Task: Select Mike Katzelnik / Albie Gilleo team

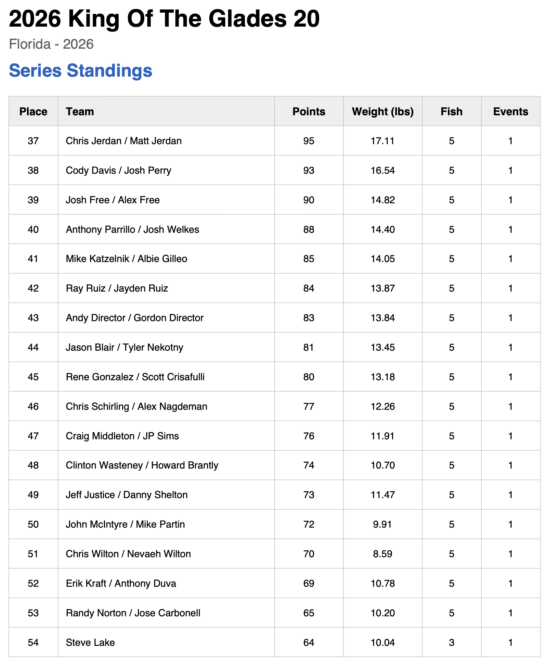Action: [x=126, y=259]
